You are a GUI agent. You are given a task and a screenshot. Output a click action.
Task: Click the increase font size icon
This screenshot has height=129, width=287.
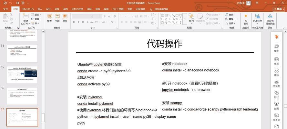point(105,16)
